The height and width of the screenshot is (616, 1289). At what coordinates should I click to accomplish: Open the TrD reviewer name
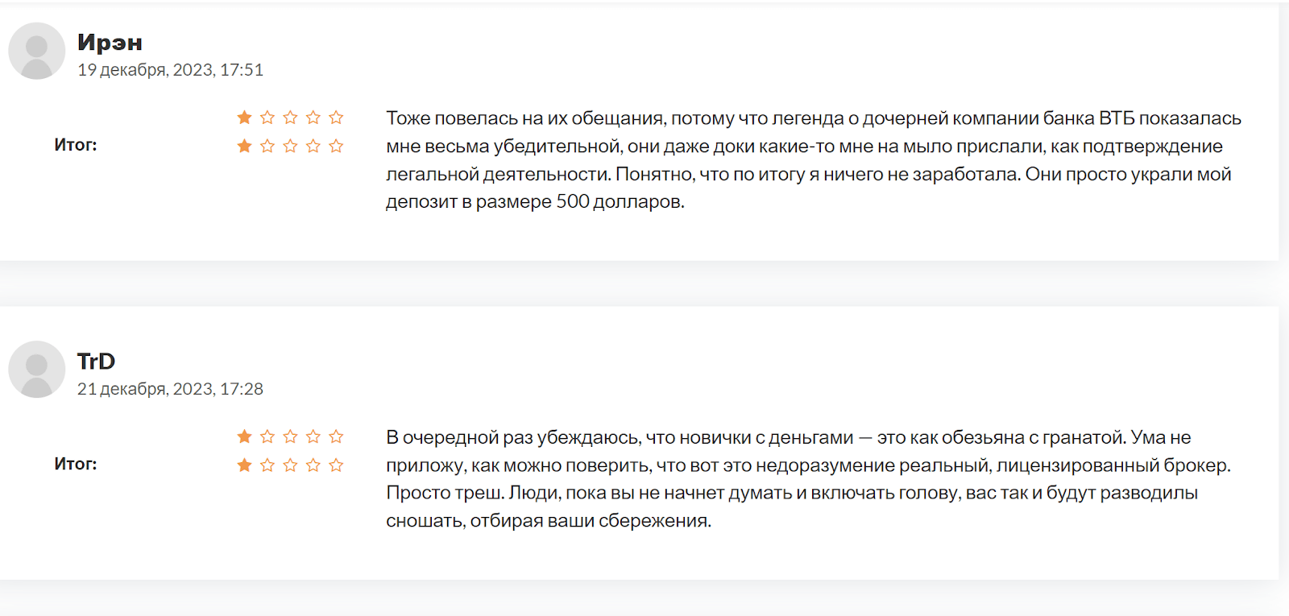pos(96,361)
